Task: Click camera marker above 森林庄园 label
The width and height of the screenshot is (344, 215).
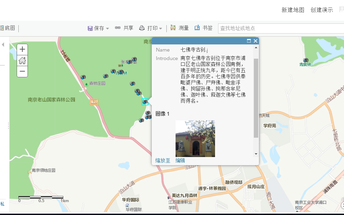Action: (105, 76)
